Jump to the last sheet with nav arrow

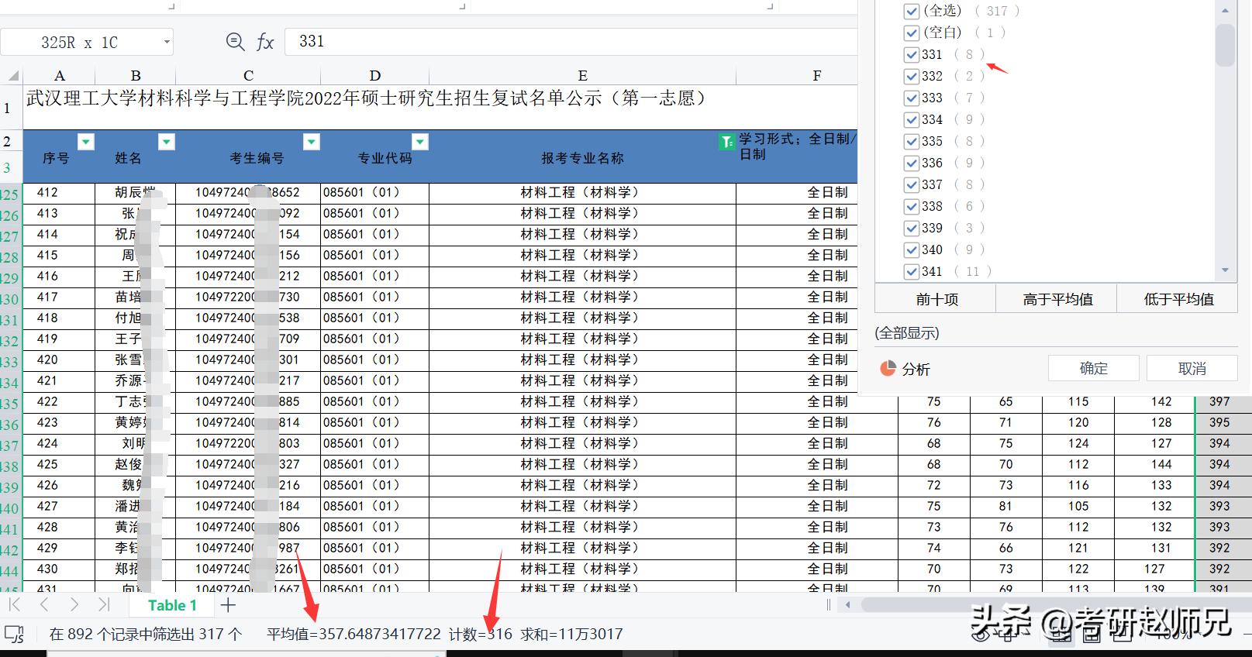[104, 605]
